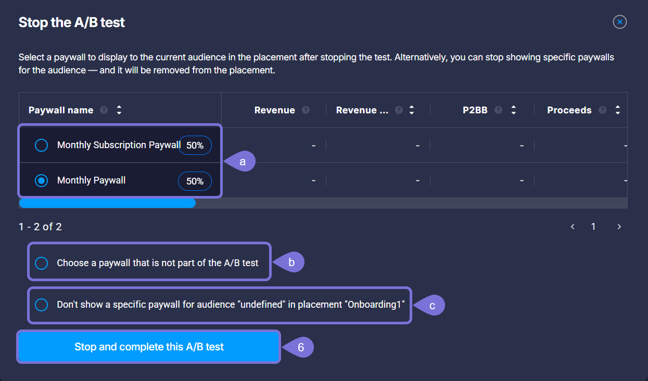Click help icon beside Revenue column
648x381 pixels.
tap(306, 110)
